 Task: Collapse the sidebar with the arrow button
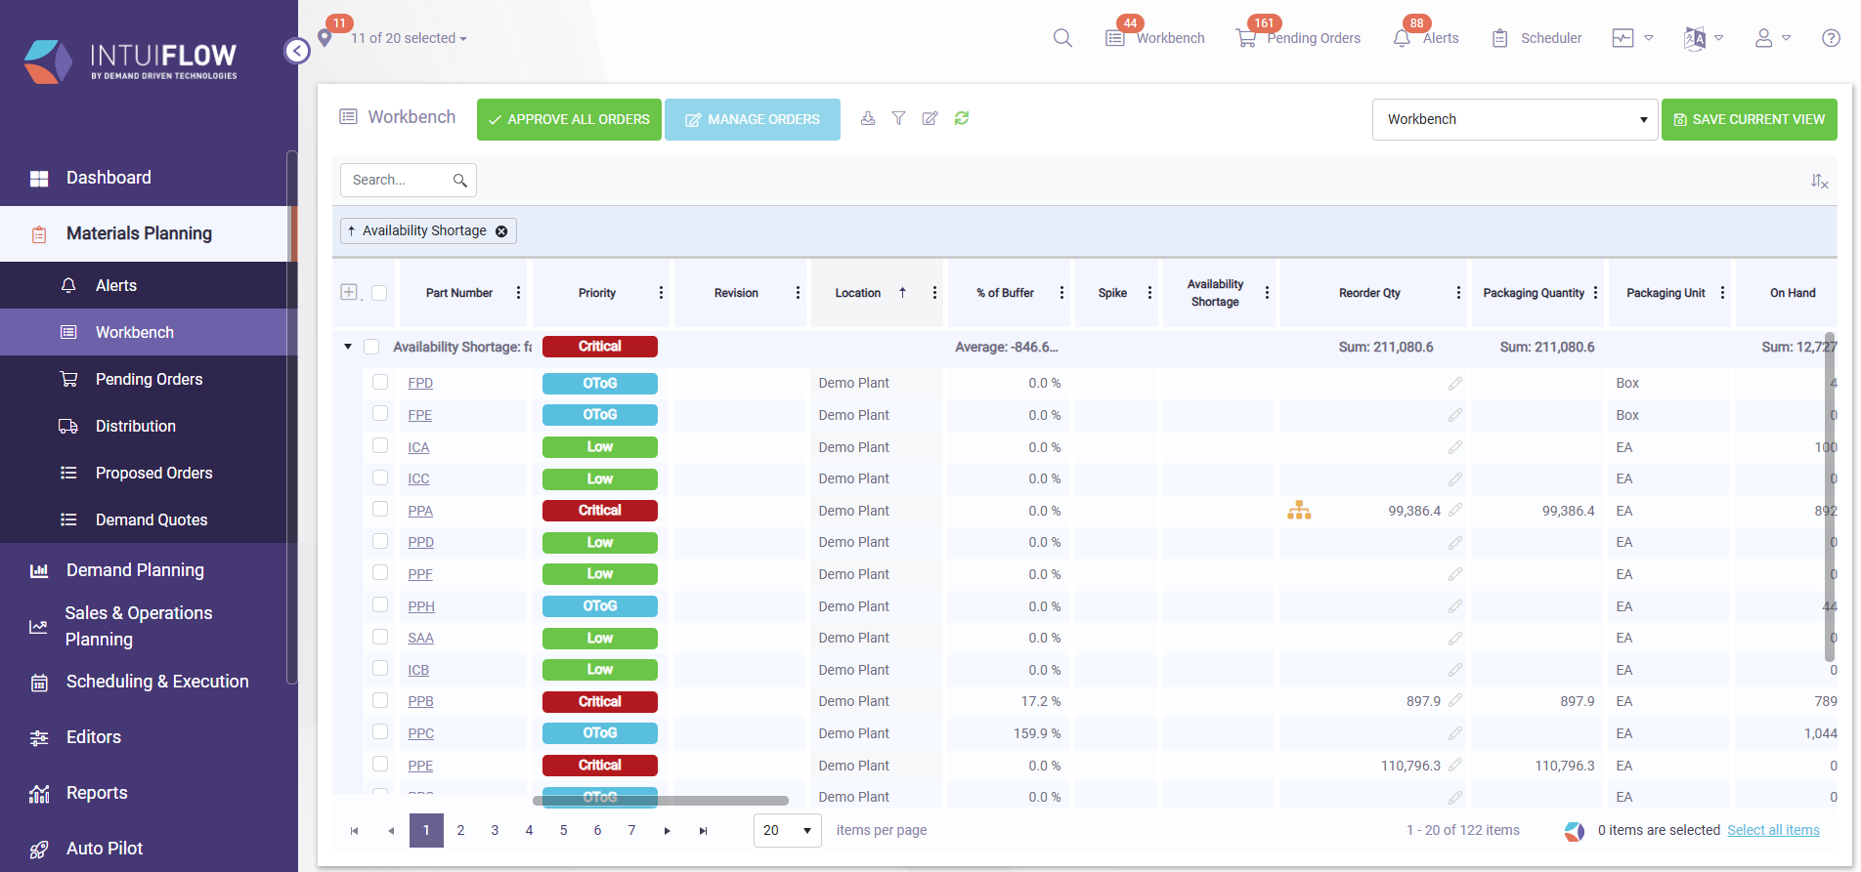tap(297, 51)
